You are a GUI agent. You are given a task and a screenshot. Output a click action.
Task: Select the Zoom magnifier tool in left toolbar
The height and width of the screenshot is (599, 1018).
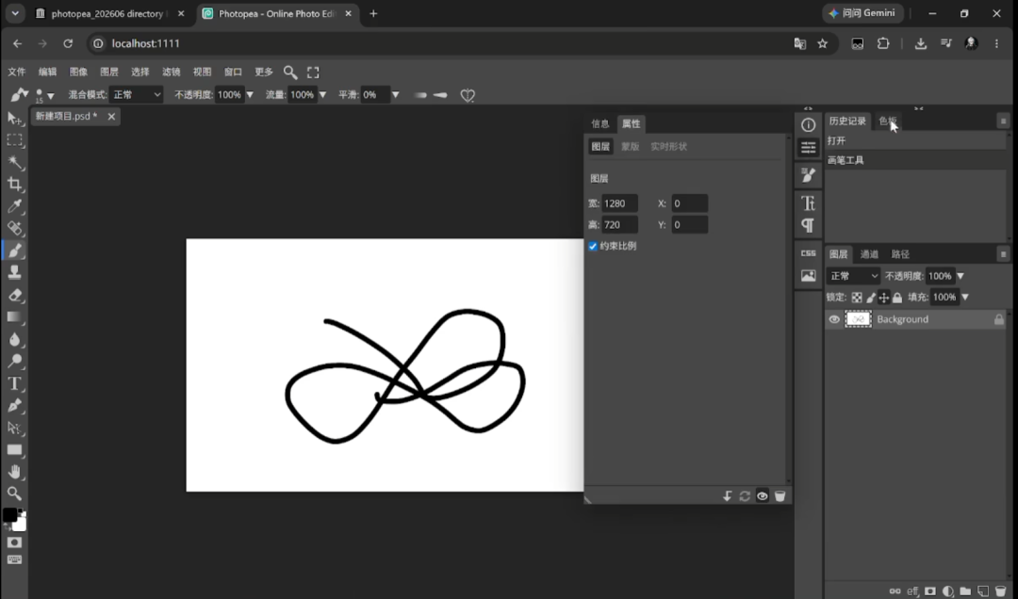[x=14, y=494]
